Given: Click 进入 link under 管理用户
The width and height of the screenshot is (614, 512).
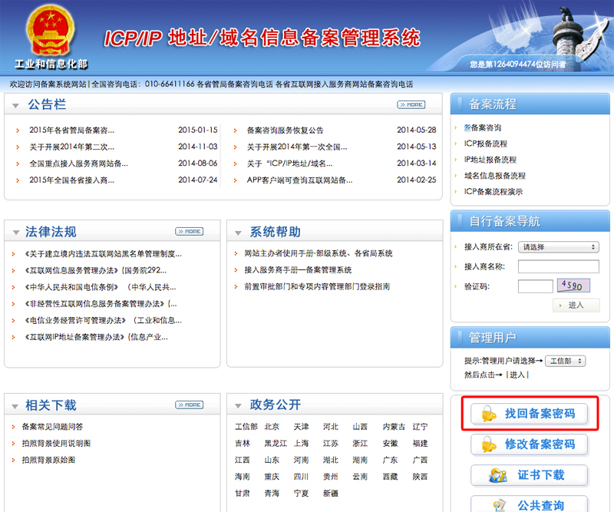Looking at the screenshot, I should pyautogui.click(x=517, y=375).
